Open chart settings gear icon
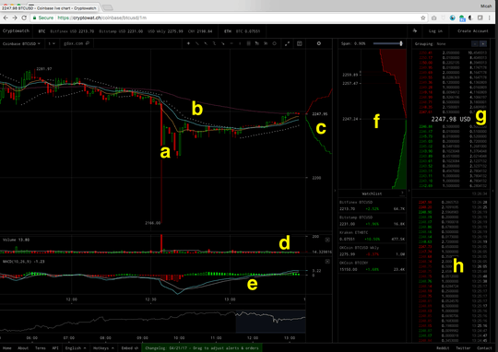This screenshot has height=352, width=498. coord(319,43)
